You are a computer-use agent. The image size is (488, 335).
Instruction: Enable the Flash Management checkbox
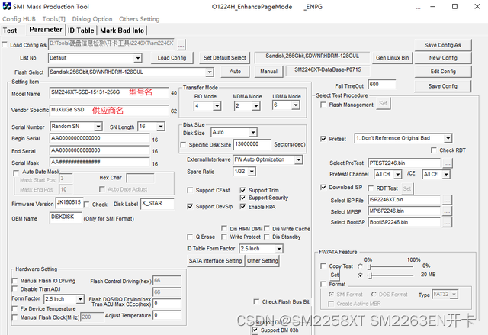323,105
